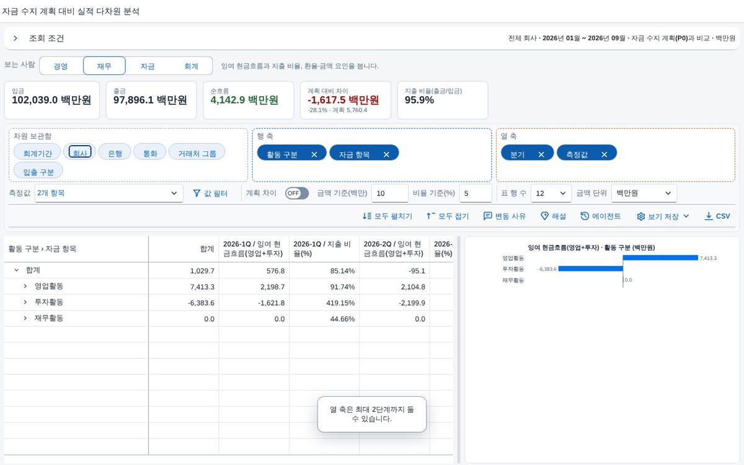Image resolution: width=744 pixels, height=465 pixels.
Task: Expand the 투자활동 row
Action: pyautogui.click(x=25, y=303)
